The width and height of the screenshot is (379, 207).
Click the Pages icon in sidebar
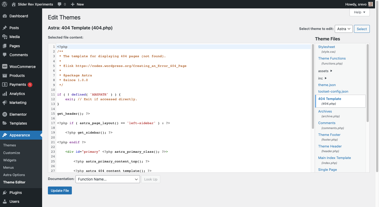pyautogui.click(x=5, y=46)
